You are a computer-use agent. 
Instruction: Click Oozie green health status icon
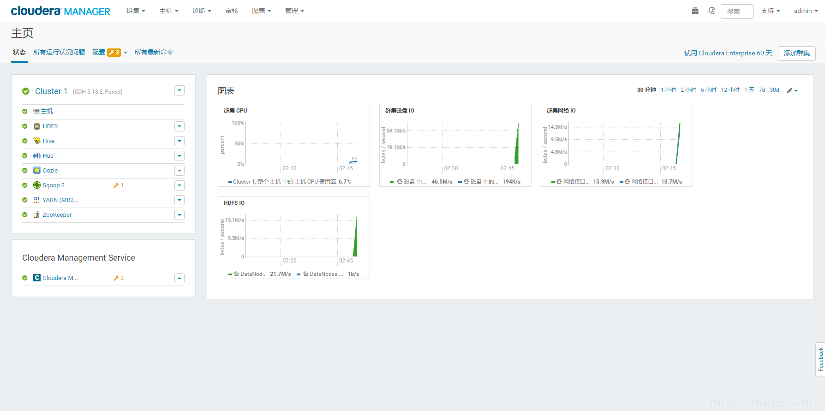click(25, 171)
